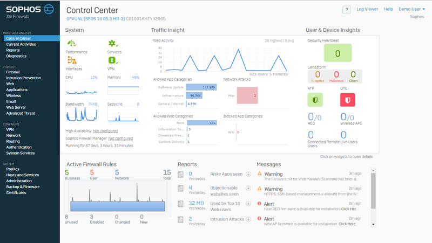
Task: Click the red UTQ shield icon
Action: [x=348, y=100]
